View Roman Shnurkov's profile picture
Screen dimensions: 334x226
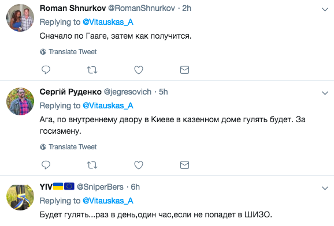point(20,18)
